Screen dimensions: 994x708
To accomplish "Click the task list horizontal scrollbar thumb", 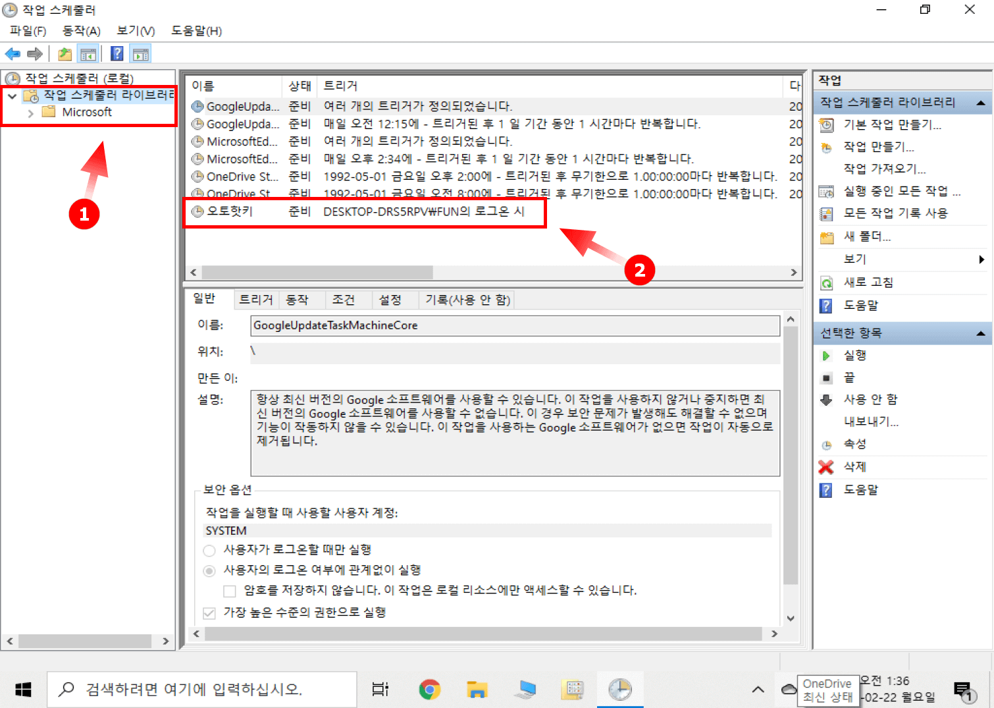I will (317, 273).
